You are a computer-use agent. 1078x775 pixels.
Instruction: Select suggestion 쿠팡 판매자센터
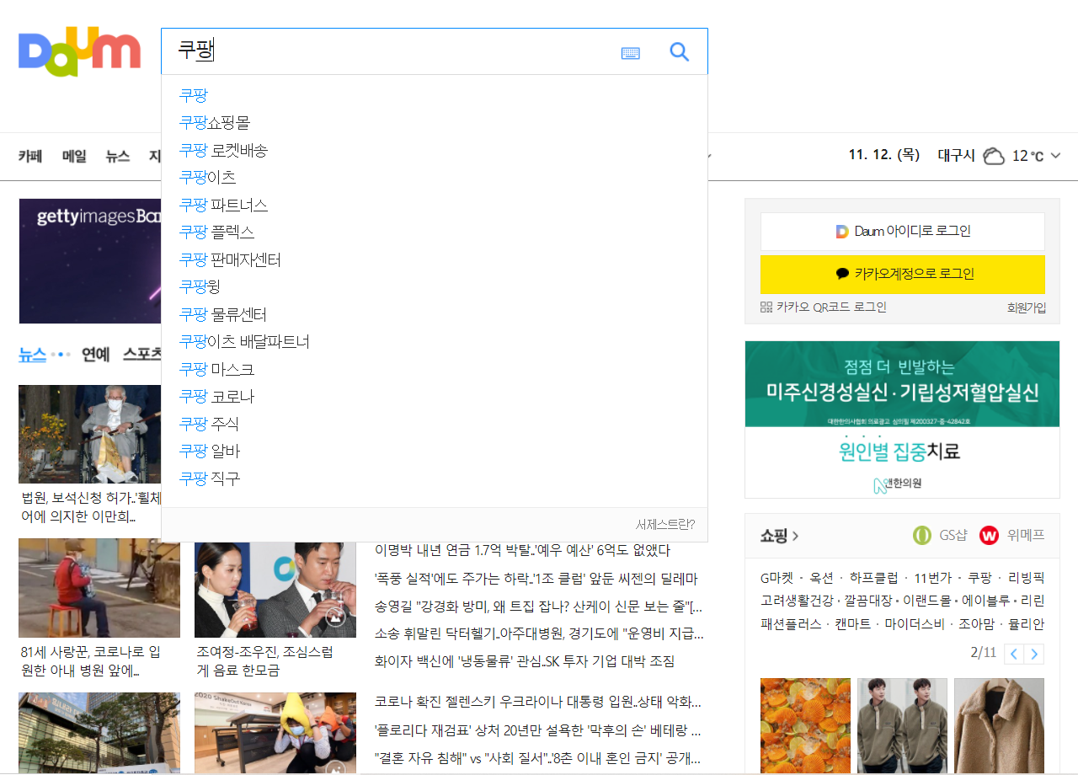[230, 259]
